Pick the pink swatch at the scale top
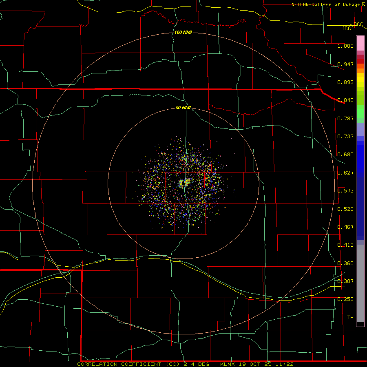The image size is (367, 367). (x=360, y=44)
